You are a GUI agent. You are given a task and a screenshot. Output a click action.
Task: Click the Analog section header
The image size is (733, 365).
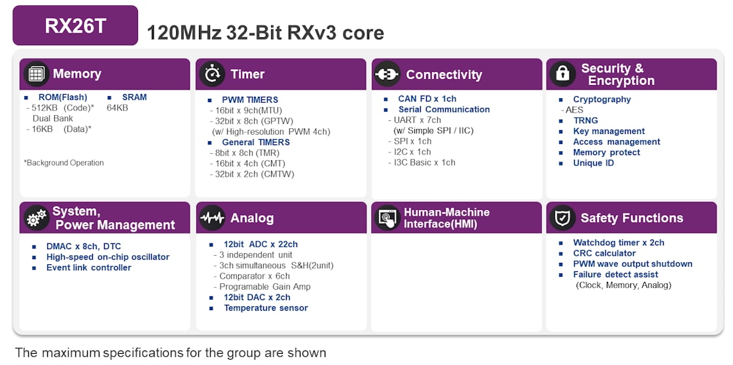coord(281,218)
